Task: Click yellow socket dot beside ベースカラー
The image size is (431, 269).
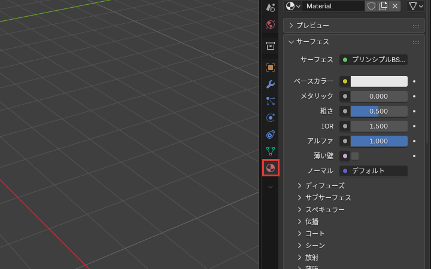Action: click(x=345, y=81)
